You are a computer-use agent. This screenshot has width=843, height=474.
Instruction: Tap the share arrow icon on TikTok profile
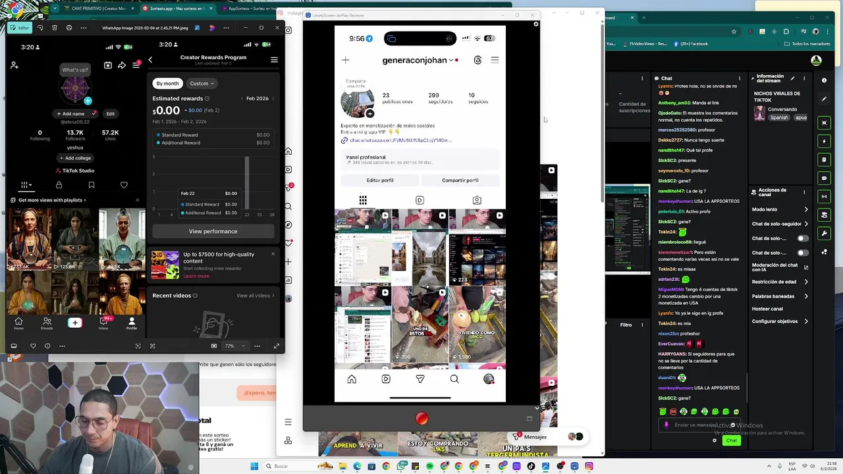(122, 65)
